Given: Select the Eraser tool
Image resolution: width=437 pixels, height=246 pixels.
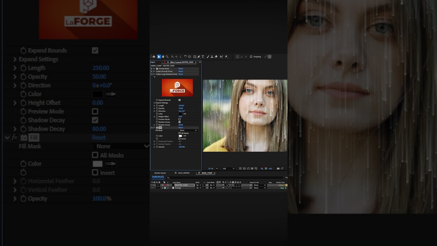Looking at the screenshot, I should click(216, 57).
